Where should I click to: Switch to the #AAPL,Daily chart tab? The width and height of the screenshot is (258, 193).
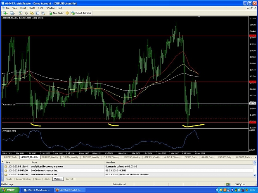(x=207, y=157)
